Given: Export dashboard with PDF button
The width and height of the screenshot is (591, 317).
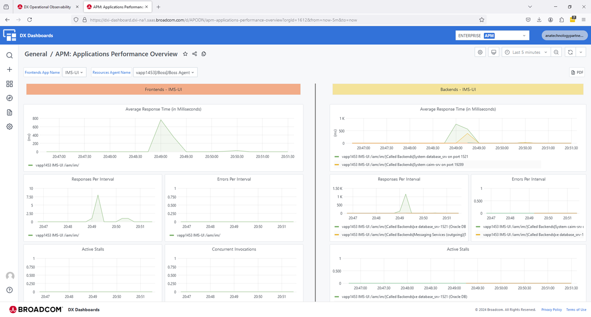Looking at the screenshot, I should pos(577,72).
